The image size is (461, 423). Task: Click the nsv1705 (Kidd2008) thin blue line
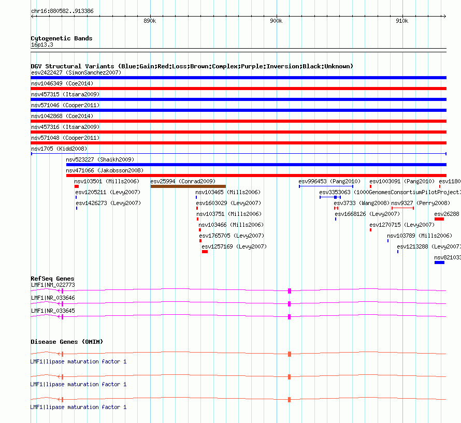click(x=239, y=154)
